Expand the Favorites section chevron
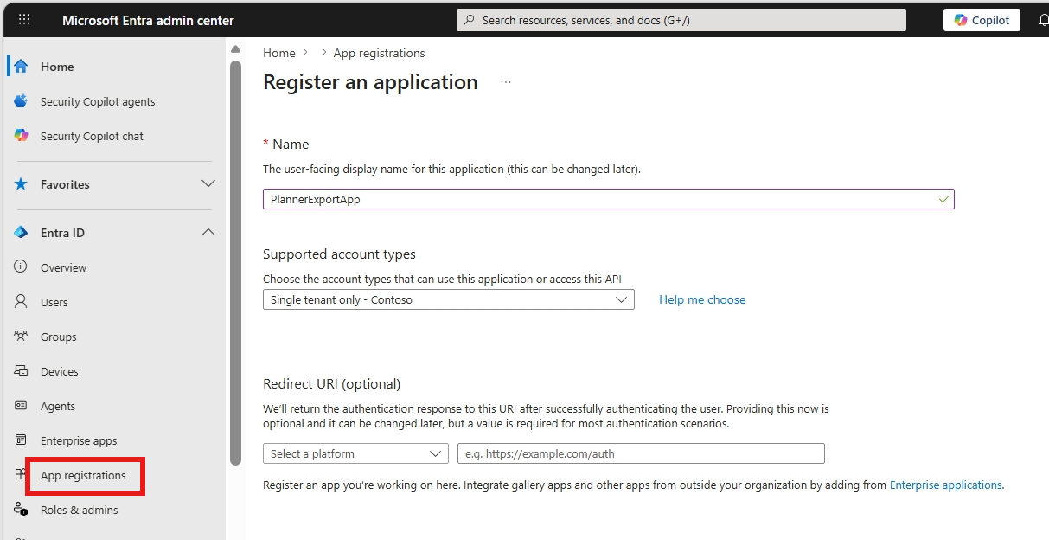 tap(208, 184)
